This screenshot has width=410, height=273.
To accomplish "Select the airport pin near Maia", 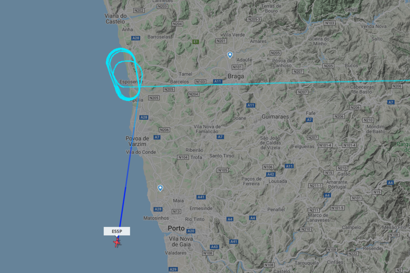I will point(160,188).
